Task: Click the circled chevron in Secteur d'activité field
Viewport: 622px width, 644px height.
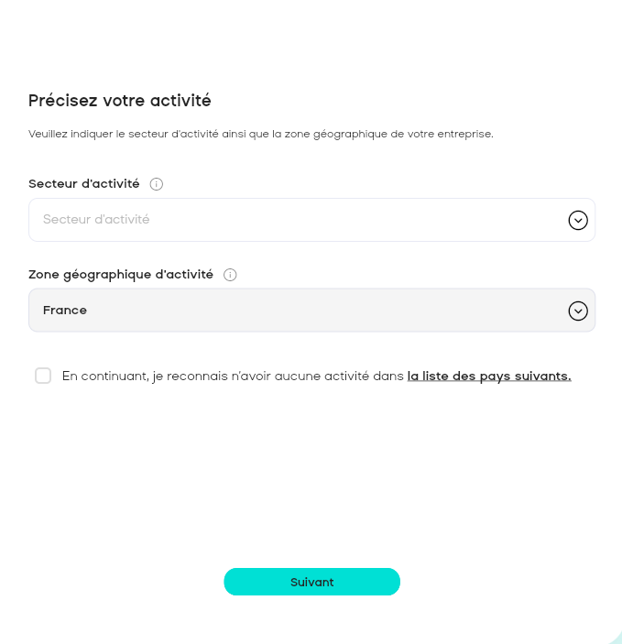Action: pos(577,220)
